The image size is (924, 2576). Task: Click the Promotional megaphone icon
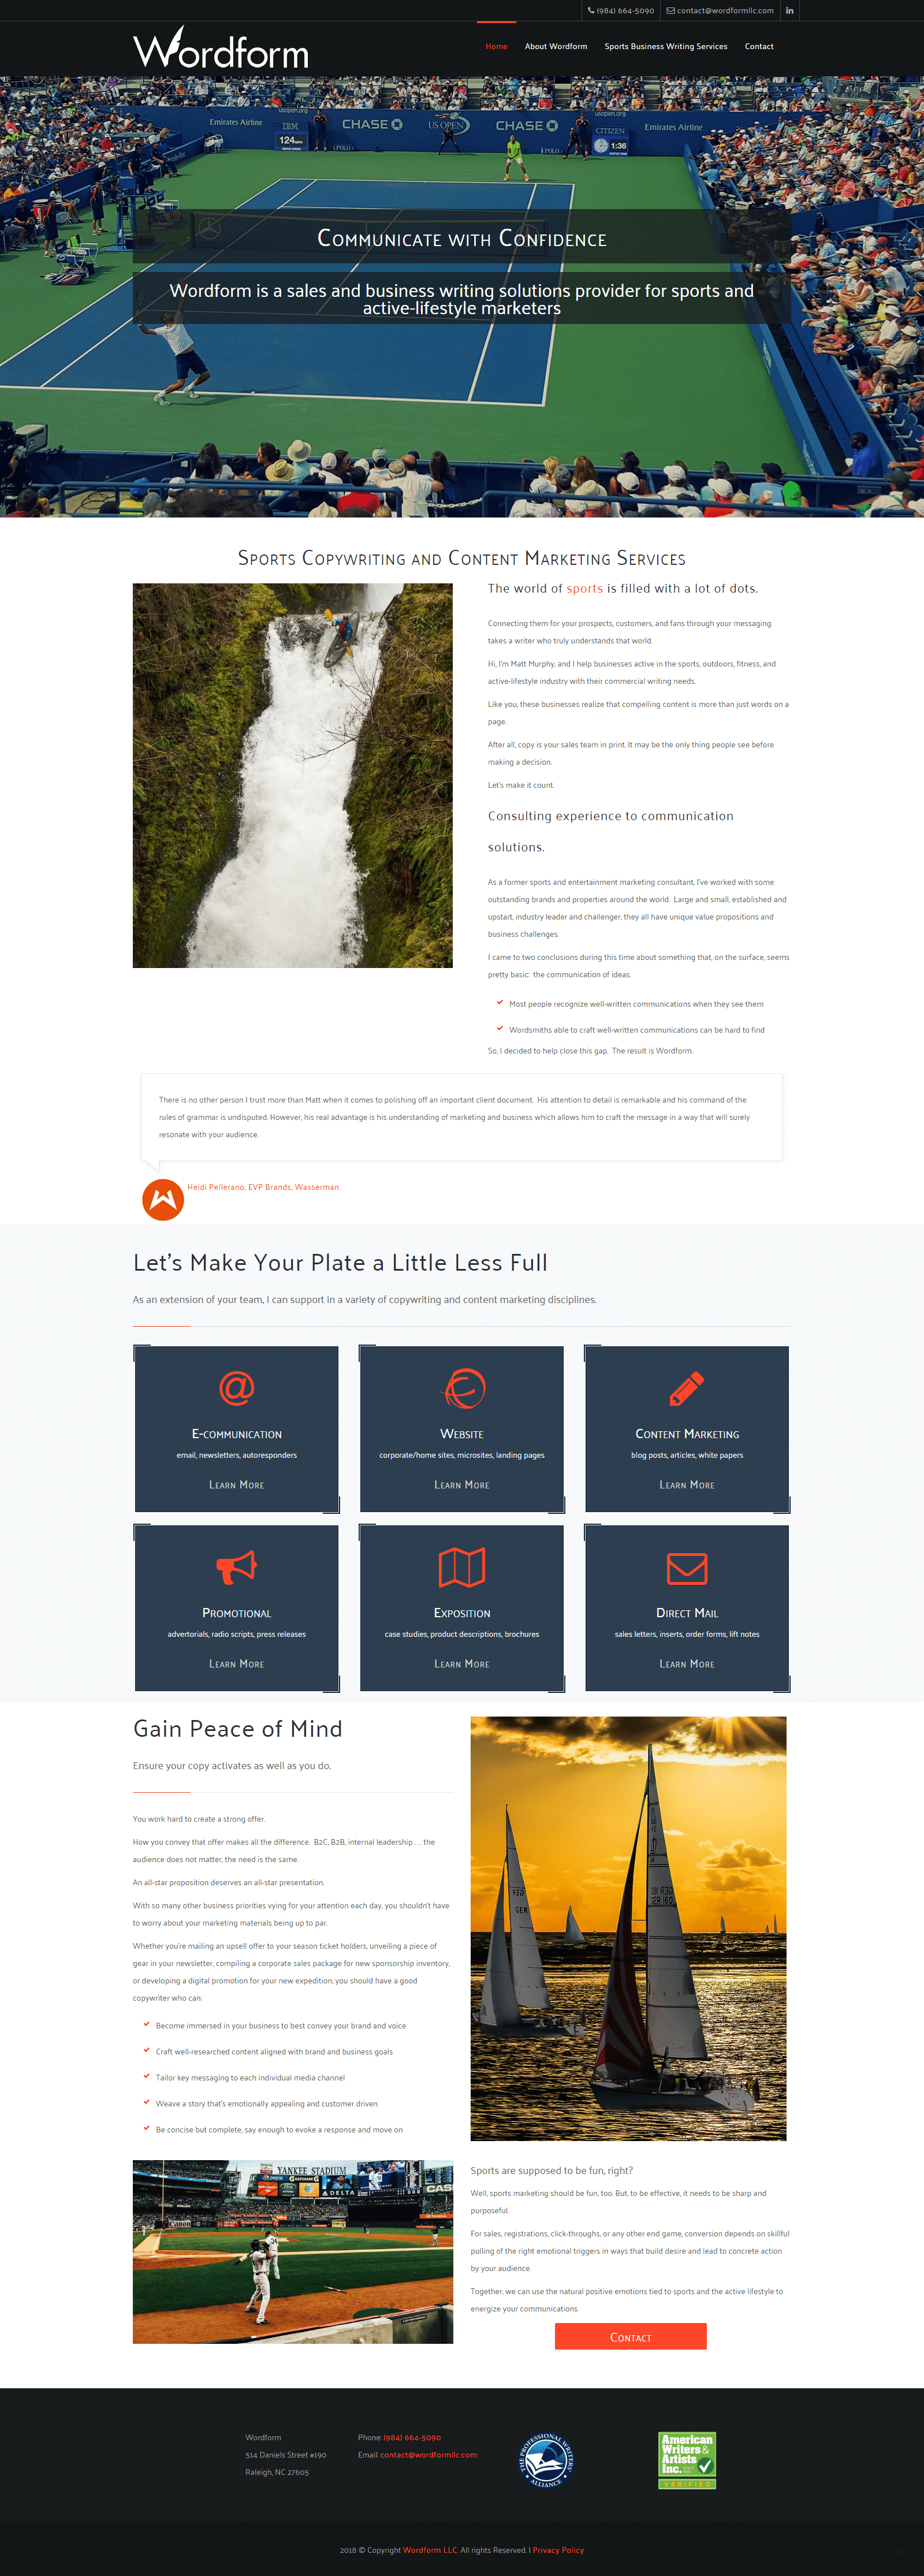coord(237,1567)
